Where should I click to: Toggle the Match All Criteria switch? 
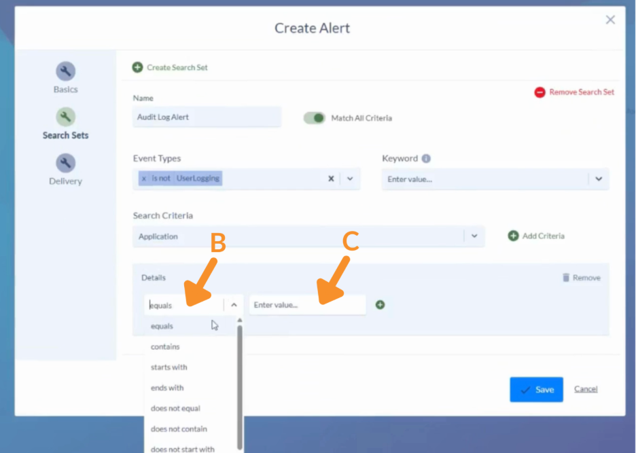tap(314, 118)
